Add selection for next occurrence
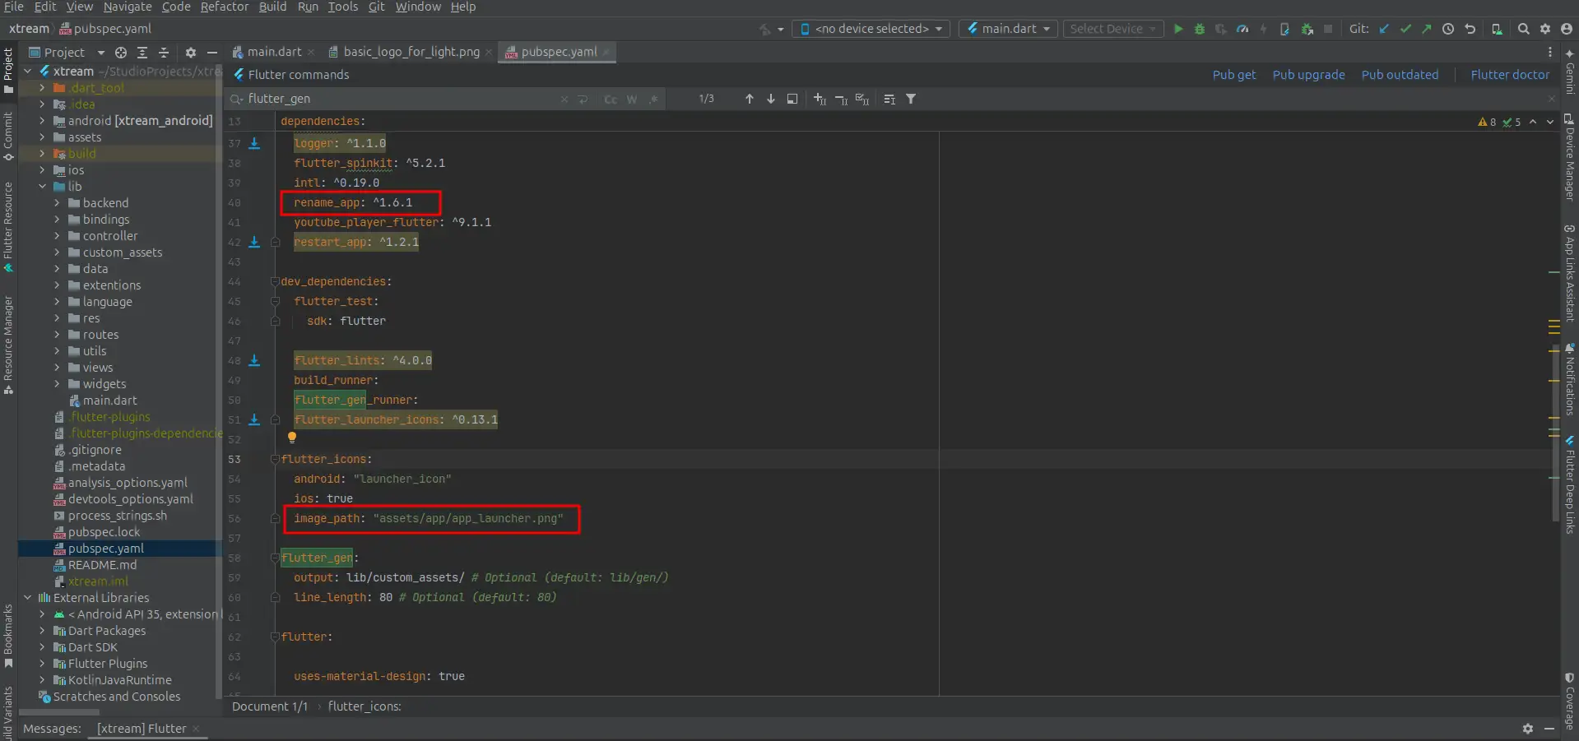This screenshot has width=1579, height=741. click(x=820, y=99)
